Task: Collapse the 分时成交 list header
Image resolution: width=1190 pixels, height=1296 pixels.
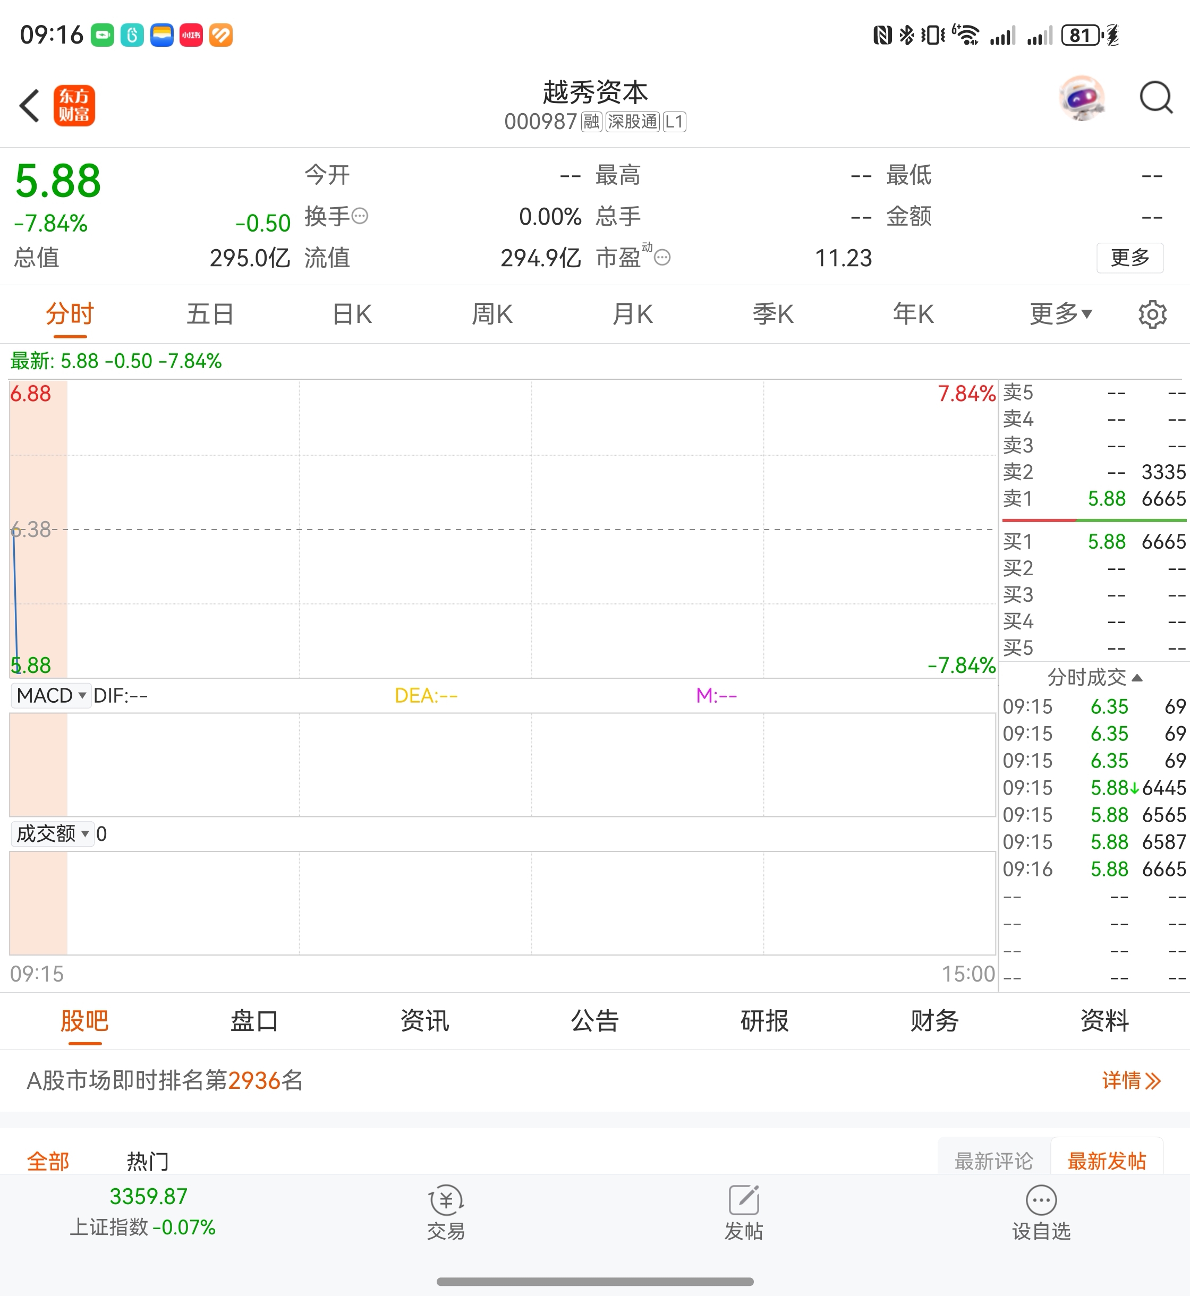Action: [x=1095, y=677]
